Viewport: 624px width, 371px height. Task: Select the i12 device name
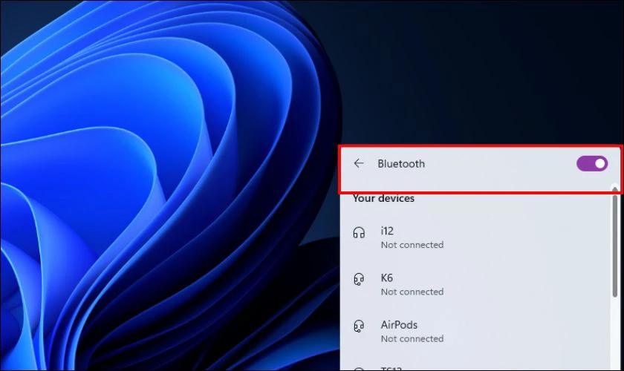tap(387, 232)
